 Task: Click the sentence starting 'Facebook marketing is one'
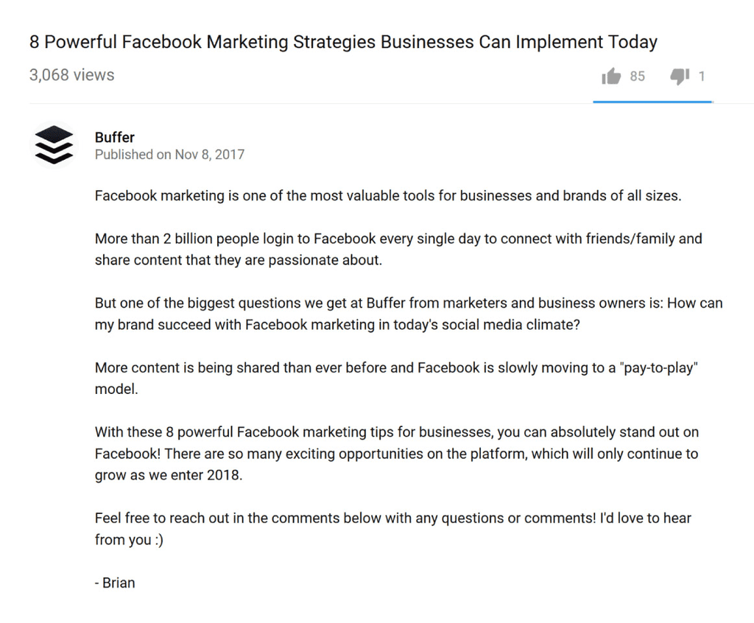[x=388, y=197]
